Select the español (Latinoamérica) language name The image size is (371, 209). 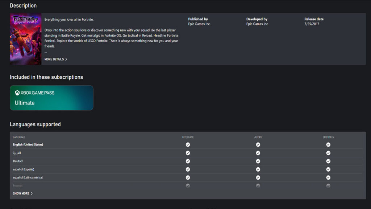[28, 177]
